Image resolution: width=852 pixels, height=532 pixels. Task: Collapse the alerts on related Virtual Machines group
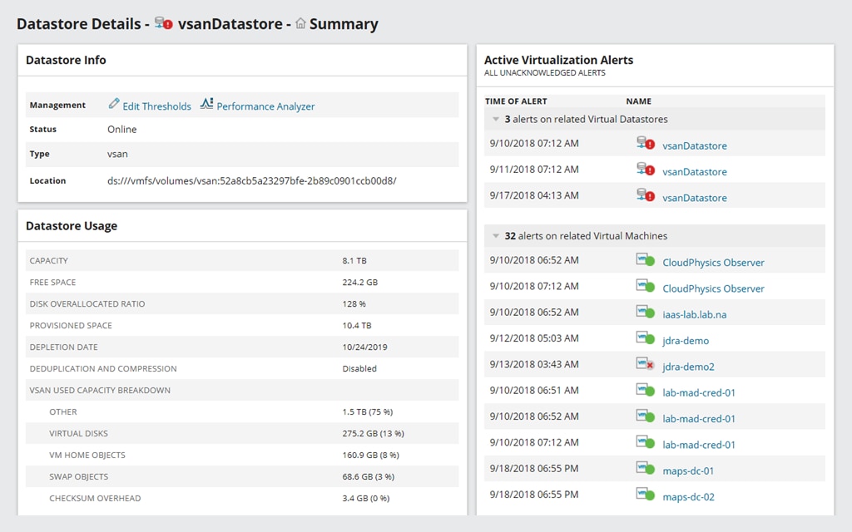click(x=494, y=235)
